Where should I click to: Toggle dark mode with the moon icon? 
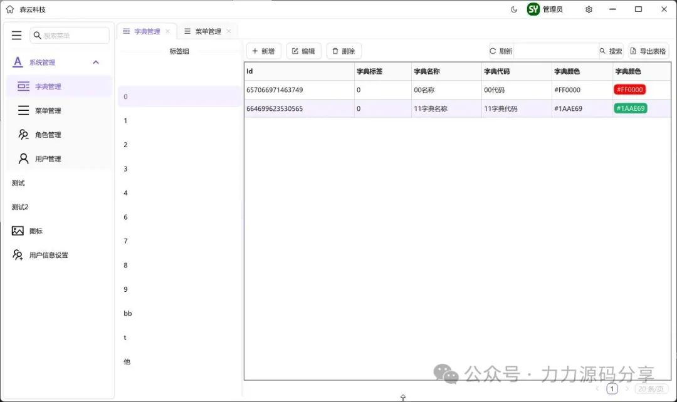coord(514,9)
